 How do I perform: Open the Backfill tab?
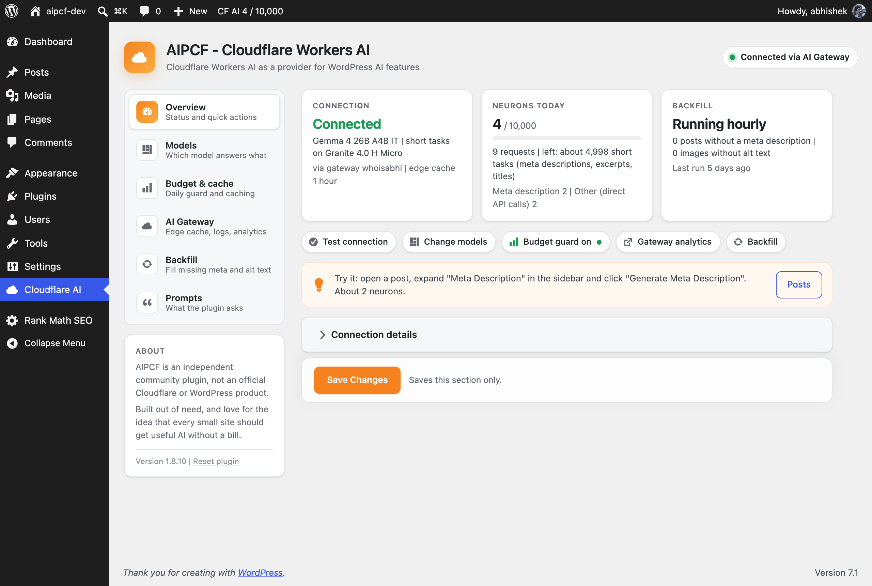(x=204, y=264)
